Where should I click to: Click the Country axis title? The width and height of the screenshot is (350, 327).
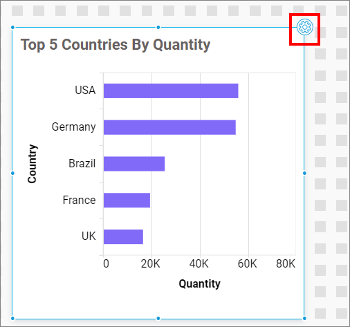[33, 164]
